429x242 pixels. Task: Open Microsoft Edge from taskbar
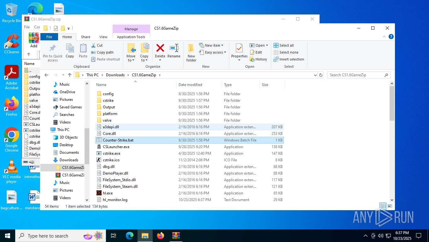[130, 236]
